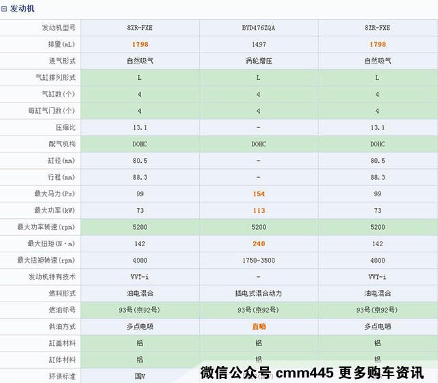Click the 最大扭矩(N·m) row label

(52, 243)
